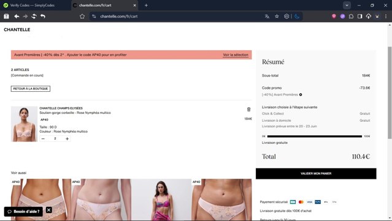Viewport: 392px width, 221px height.
Task: Remove the Avant Premières promo code
Action: pos(301,94)
